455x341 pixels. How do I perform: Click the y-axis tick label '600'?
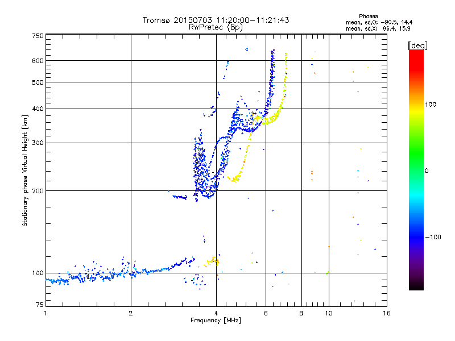(x=38, y=61)
